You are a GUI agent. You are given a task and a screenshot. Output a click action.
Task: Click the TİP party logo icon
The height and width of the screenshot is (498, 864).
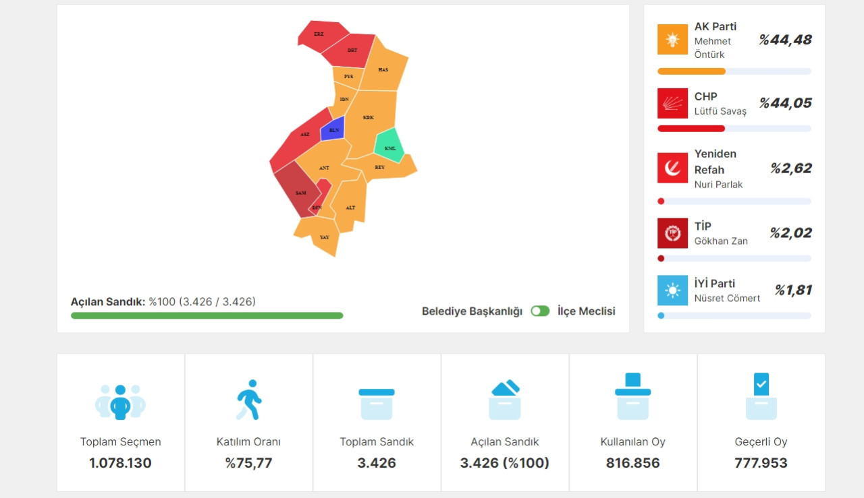coord(672,233)
